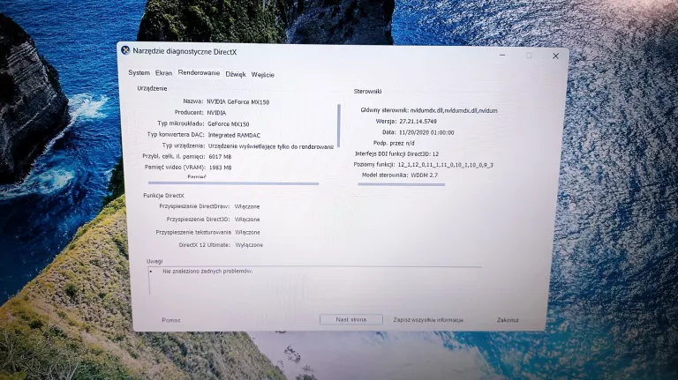Select the 6017 MB total memory value
The image size is (678, 380).
pyautogui.click(x=220, y=157)
